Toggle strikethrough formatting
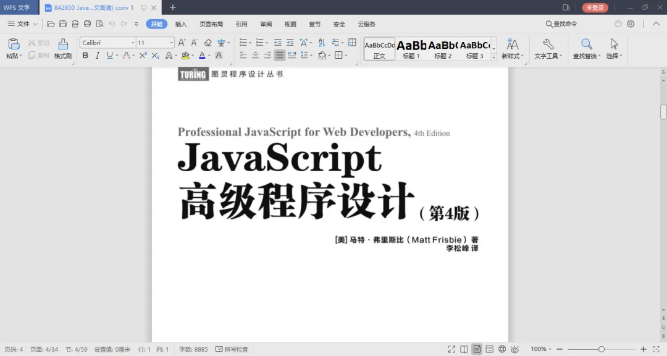The width and height of the screenshot is (667, 356). (127, 56)
